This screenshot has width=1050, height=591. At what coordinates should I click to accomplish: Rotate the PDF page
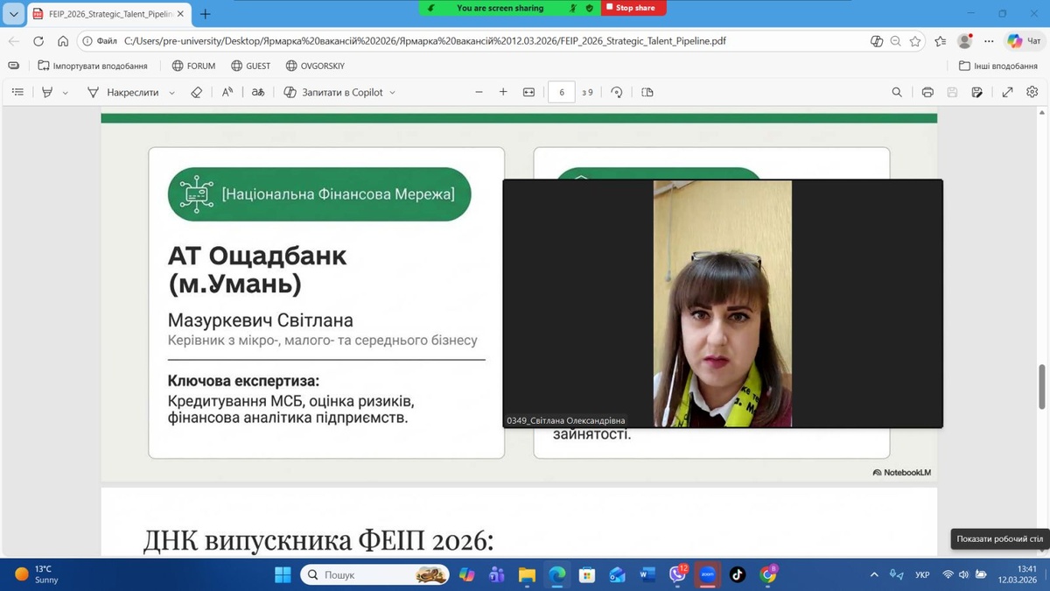coord(617,92)
